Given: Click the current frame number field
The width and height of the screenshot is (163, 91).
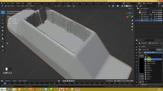Looking at the screenshot, I should 110,81.
